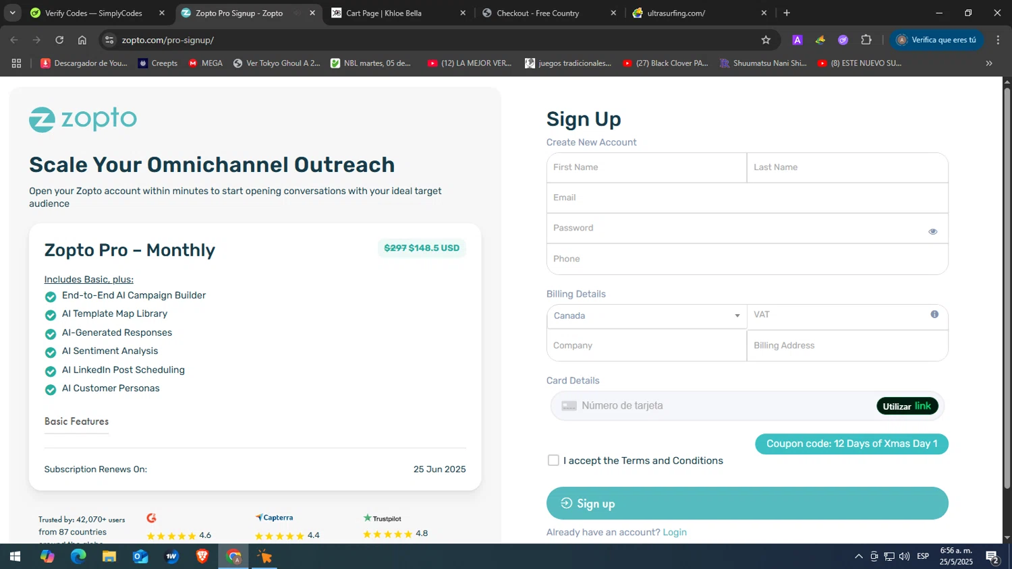Focus the Billing Address field

[x=847, y=345]
